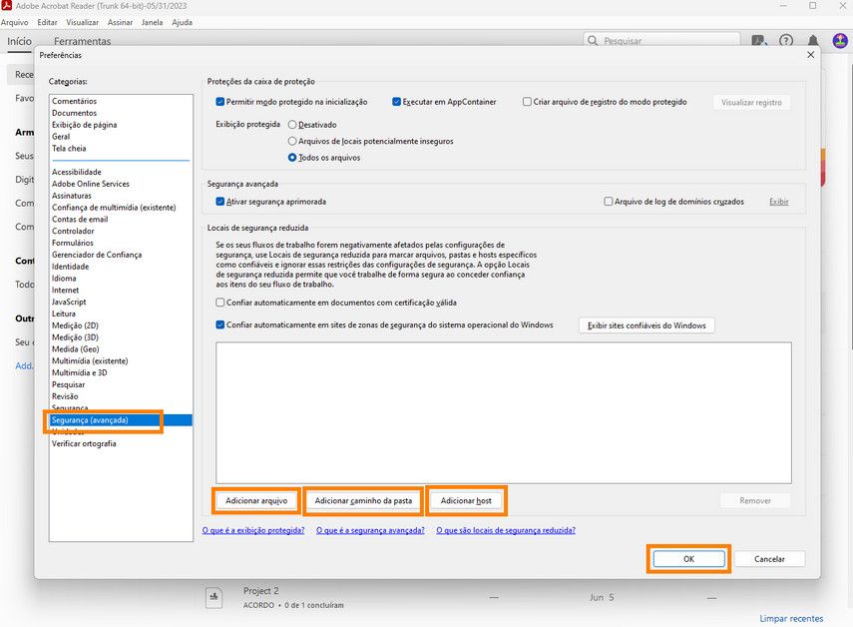Select Identidade category
Image resolution: width=853 pixels, height=627 pixels.
click(x=70, y=267)
